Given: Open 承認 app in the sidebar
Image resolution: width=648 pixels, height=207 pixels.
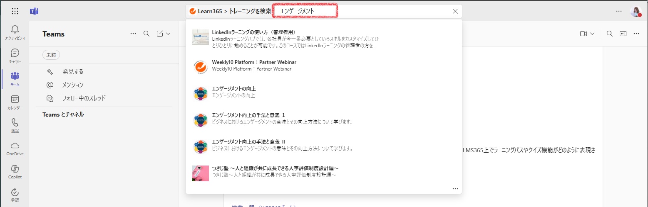Looking at the screenshot, I should [x=15, y=195].
